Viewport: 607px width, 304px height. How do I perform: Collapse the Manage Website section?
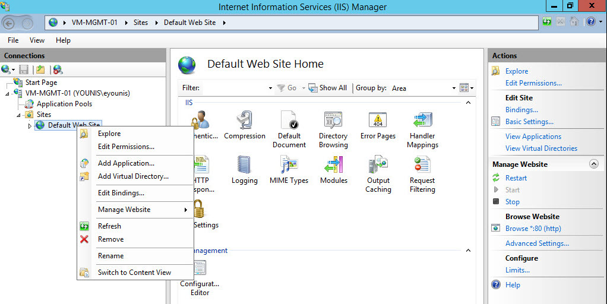coord(593,164)
